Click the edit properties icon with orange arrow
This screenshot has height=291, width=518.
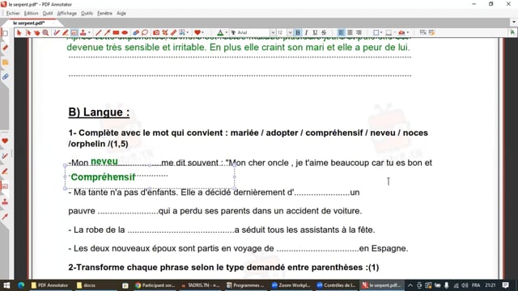pos(431,32)
